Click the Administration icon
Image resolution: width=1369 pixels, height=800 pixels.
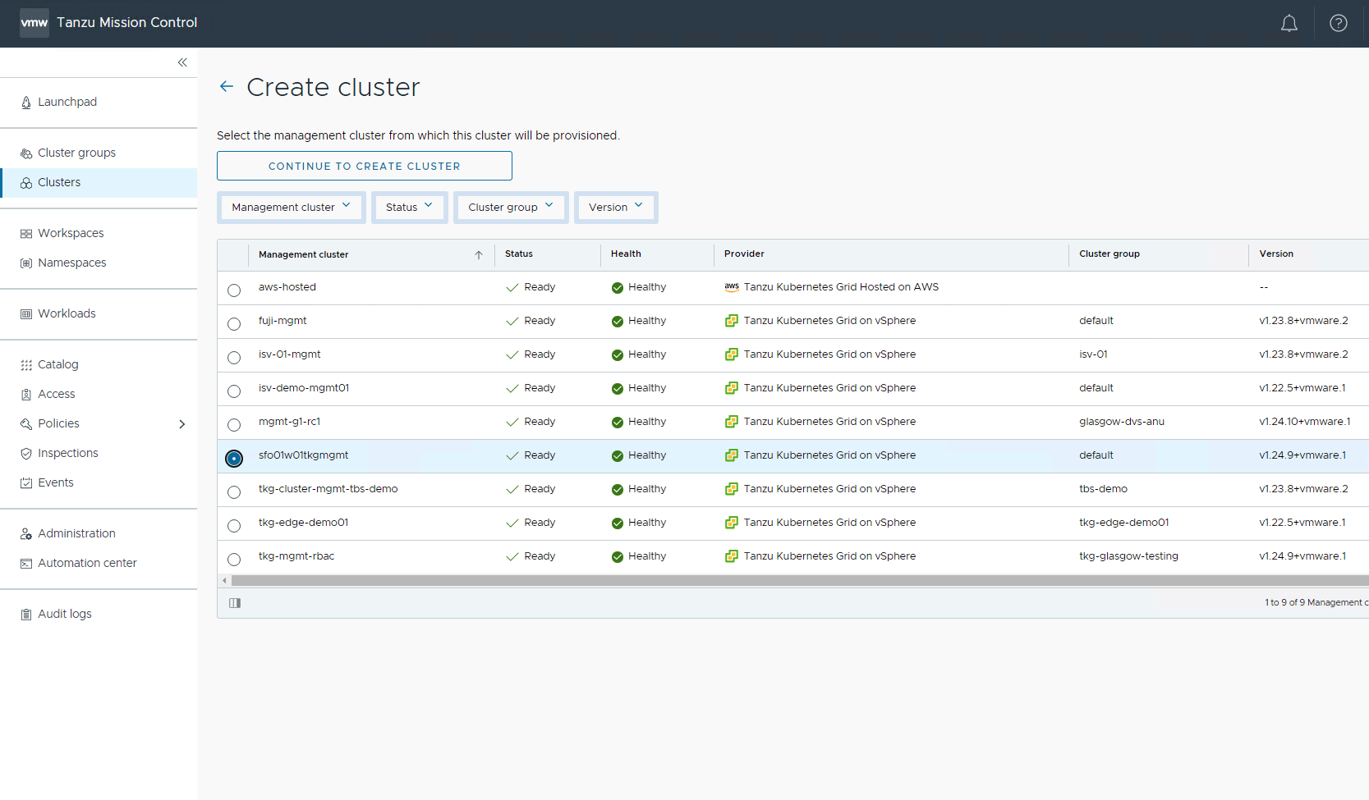click(x=26, y=534)
